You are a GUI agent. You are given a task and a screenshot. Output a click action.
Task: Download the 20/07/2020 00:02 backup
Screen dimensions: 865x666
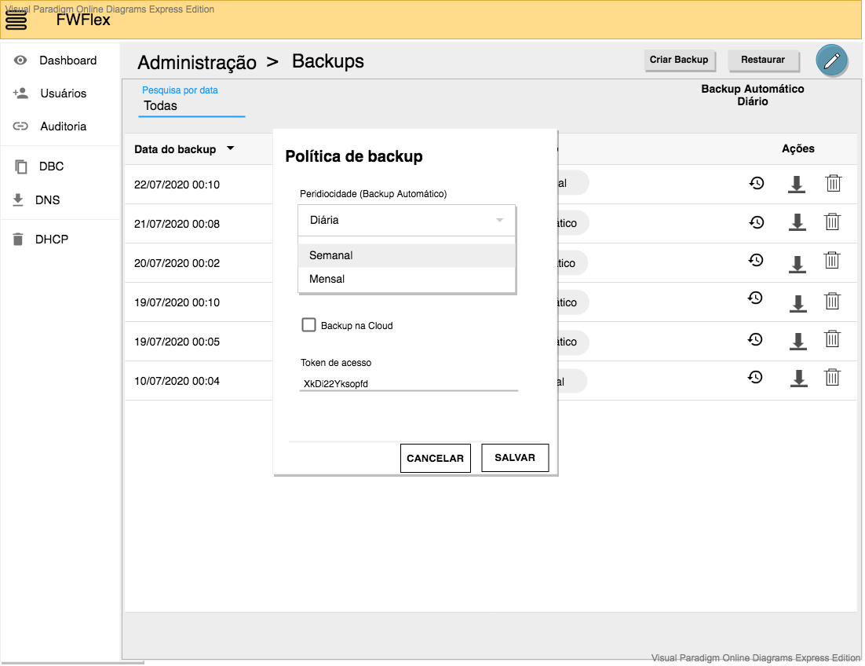(797, 265)
